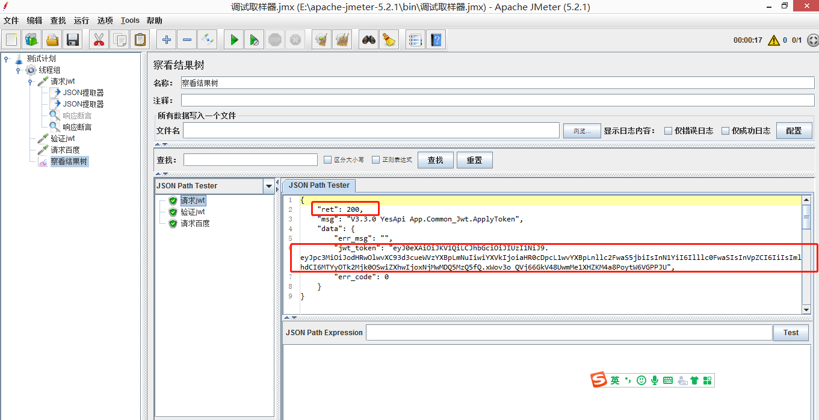Click the Help question mark icon
Image resolution: width=819 pixels, height=420 pixels.
tap(436, 40)
